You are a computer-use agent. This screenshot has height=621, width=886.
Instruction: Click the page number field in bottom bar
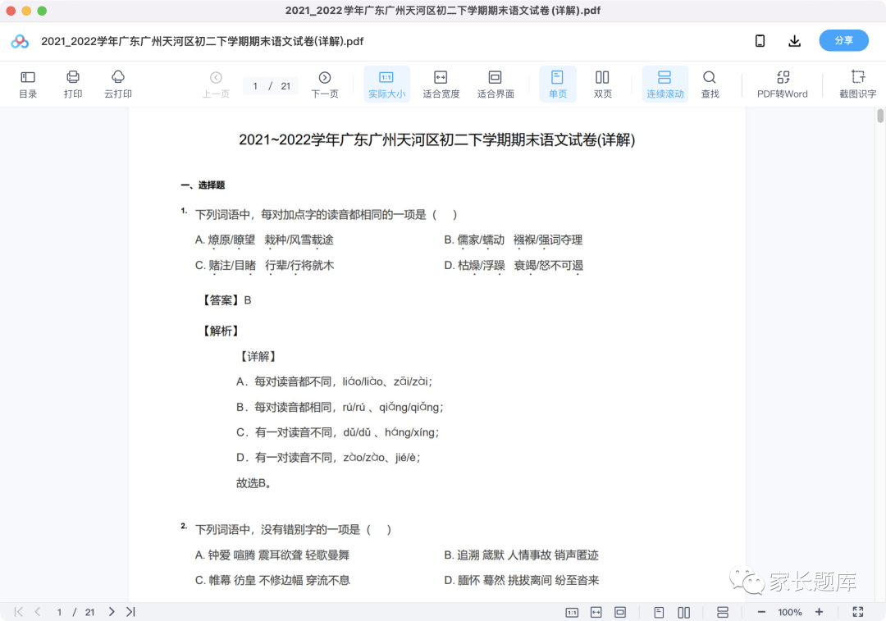(59, 612)
